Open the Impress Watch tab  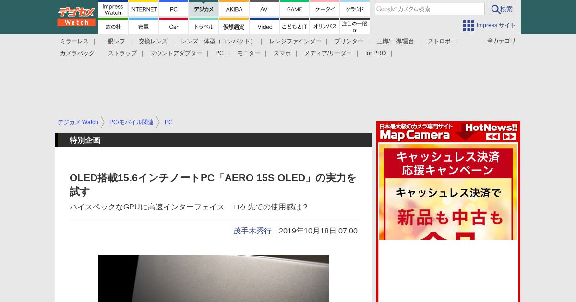coord(113,9)
